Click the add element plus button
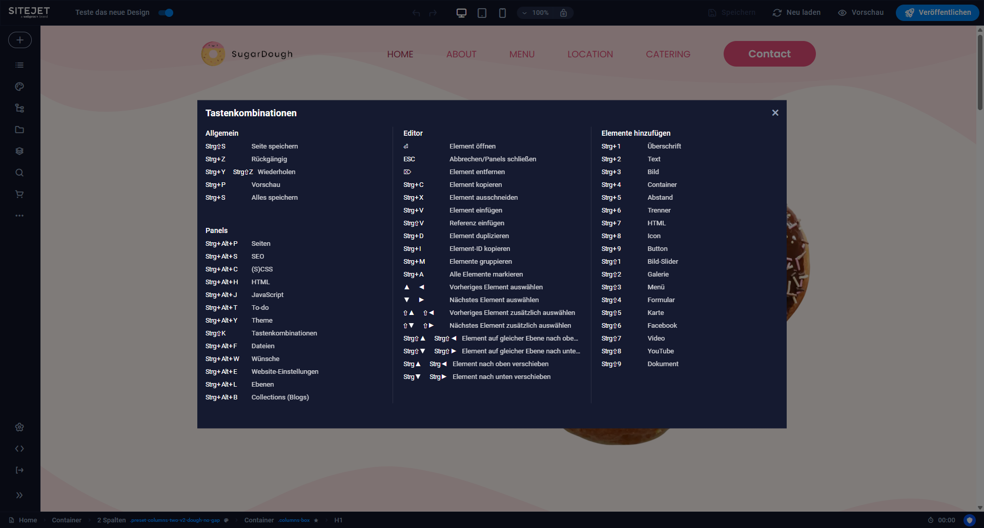This screenshot has height=528, width=984. (19, 40)
